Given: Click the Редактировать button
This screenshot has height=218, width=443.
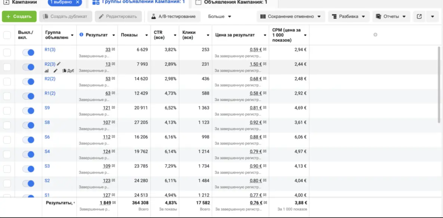Looking at the screenshot, I should pyautogui.click(x=118, y=16).
